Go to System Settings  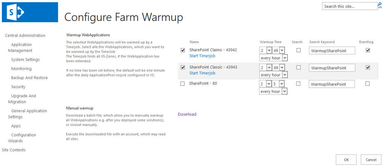tap(25, 60)
